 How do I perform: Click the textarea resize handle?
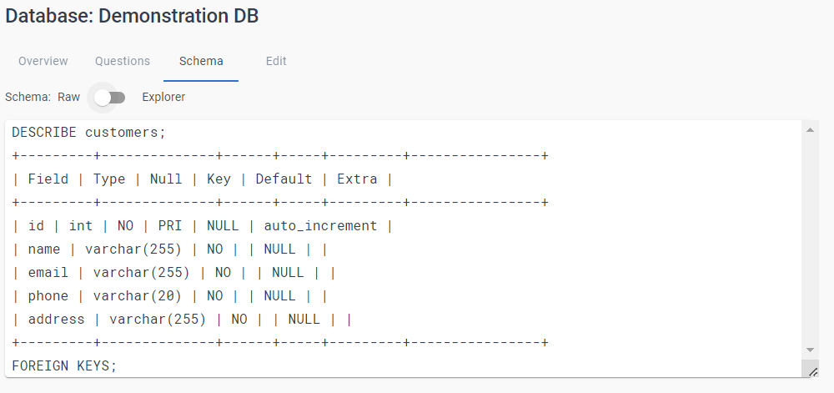tap(812, 371)
